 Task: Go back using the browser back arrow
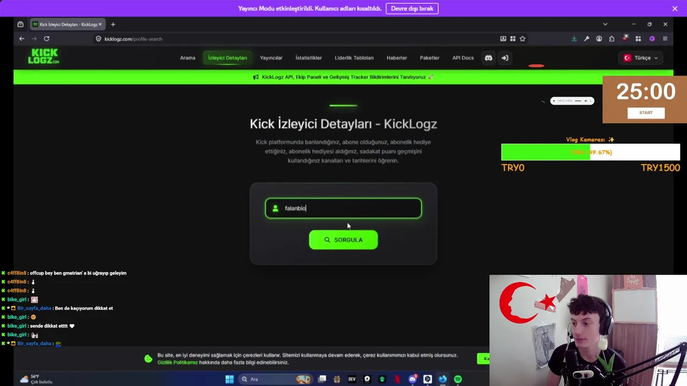(21, 39)
